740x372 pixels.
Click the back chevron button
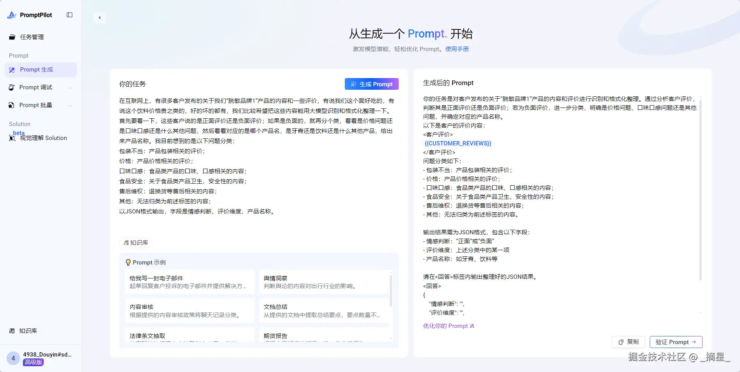click(100, 18)
